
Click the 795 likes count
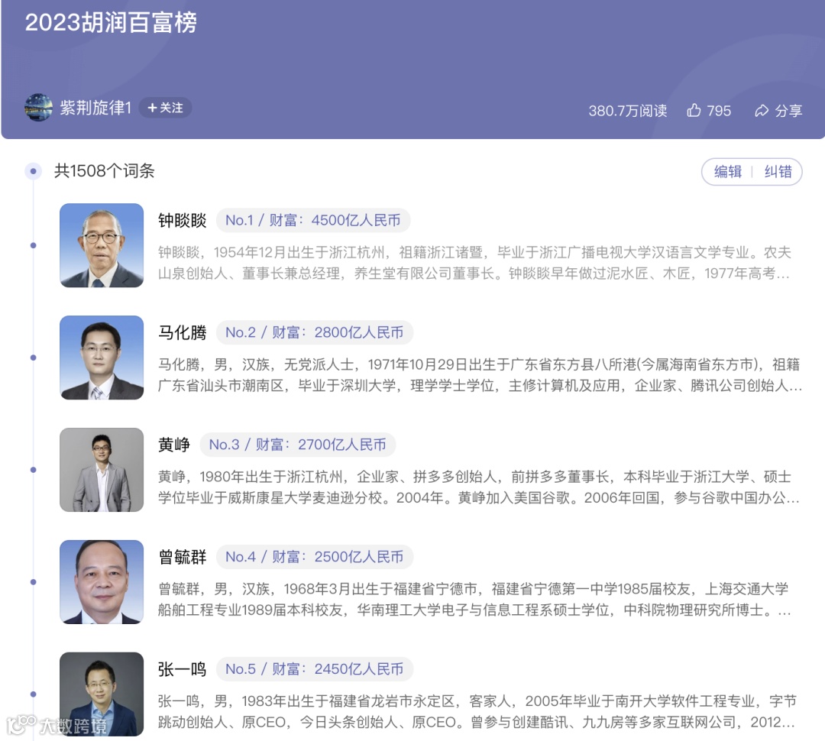point(719,111)
